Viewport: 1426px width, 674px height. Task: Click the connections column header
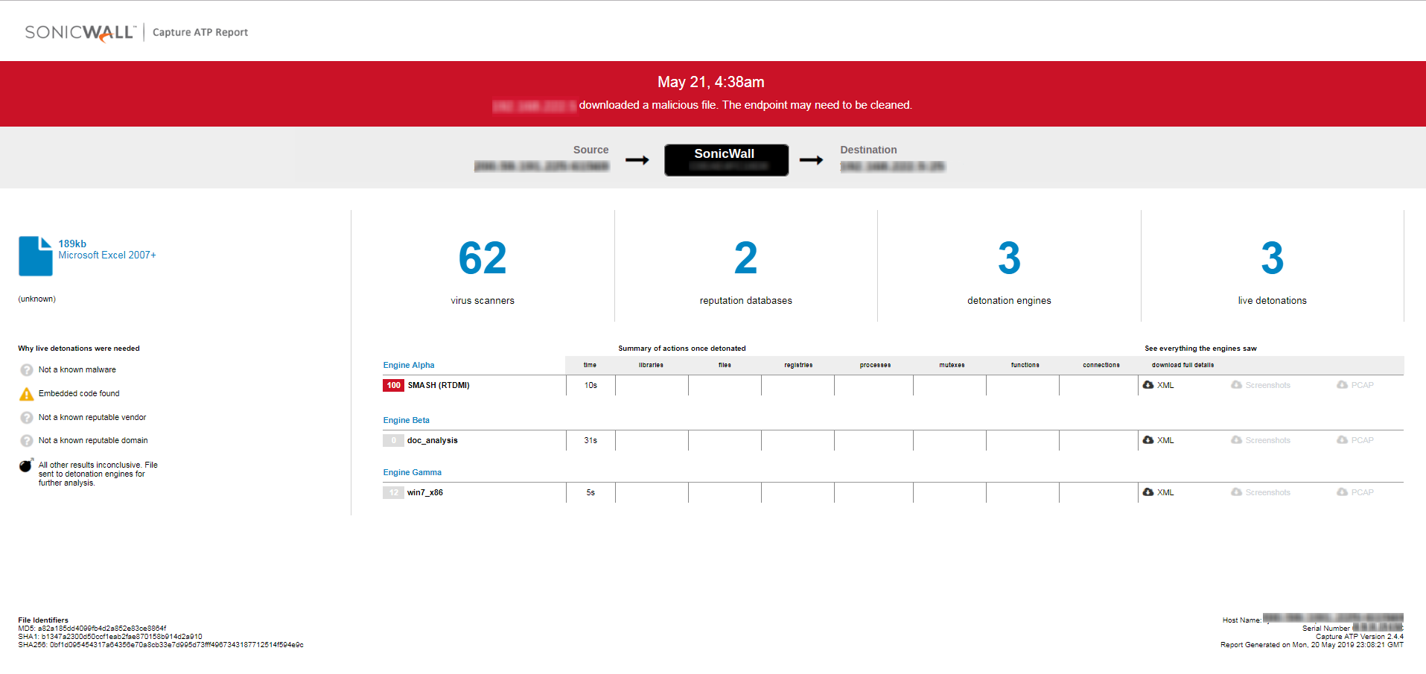point(1101,365)
